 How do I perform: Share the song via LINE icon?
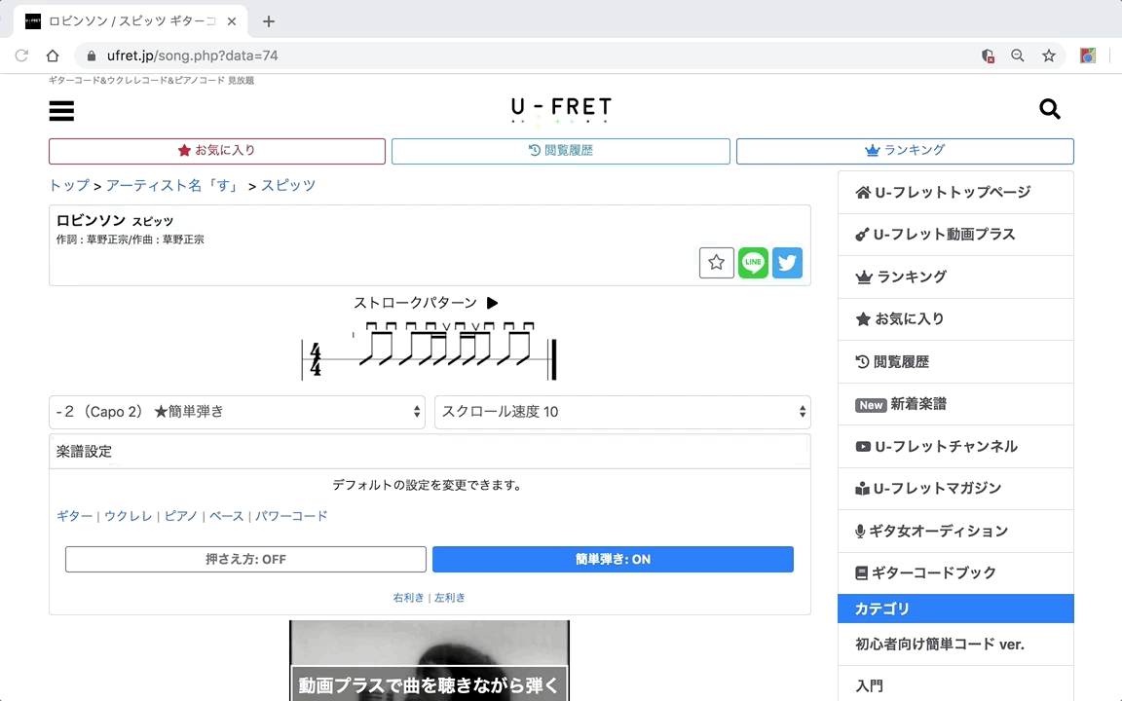tap(753, 263)
